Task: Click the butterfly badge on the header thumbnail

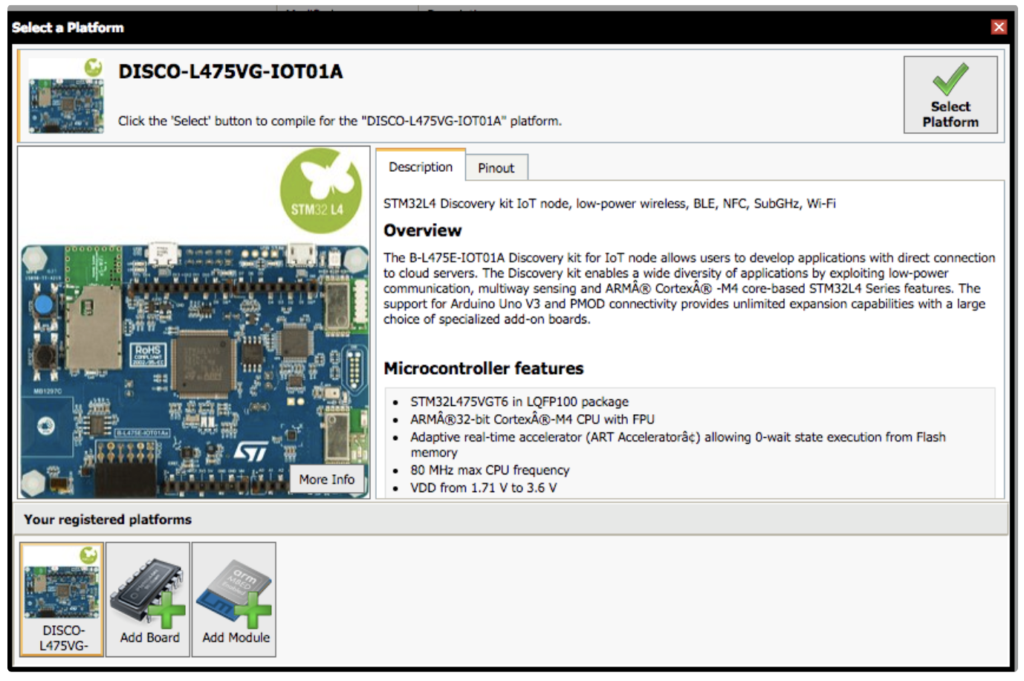Action: pyautogui.click(x=94, y=68)
